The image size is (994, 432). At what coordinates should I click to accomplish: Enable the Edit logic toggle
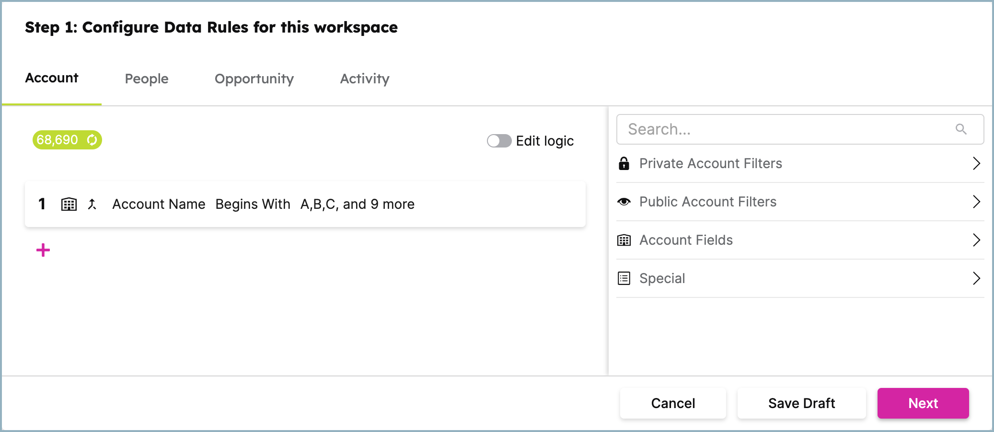tap(498, 140)
